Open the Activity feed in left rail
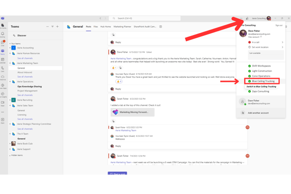 pos(2,34)
